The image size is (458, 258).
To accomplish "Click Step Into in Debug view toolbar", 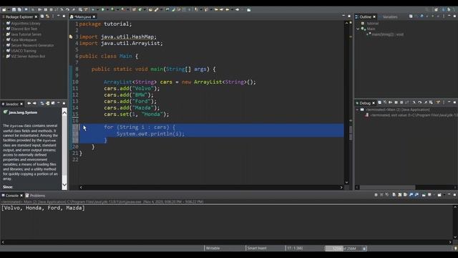I will click(414, 102).
